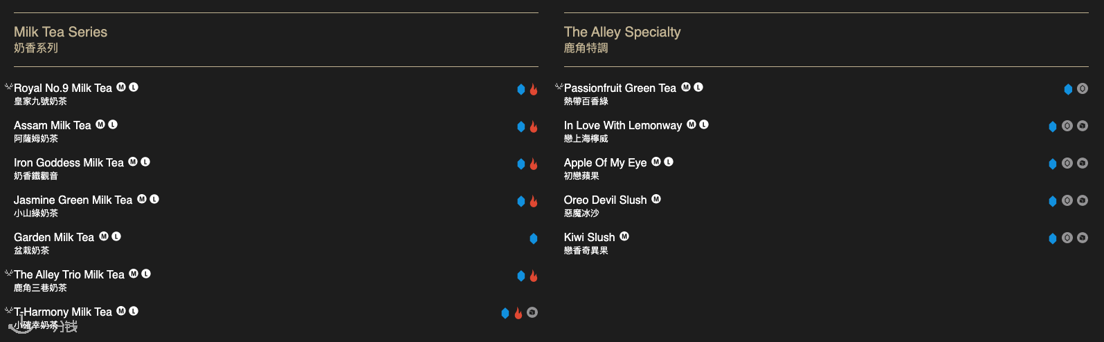Click the Garden Milk Tea item name
Image resolution: width=1104 pixels, height=342 pixels.
coord(54,237)
